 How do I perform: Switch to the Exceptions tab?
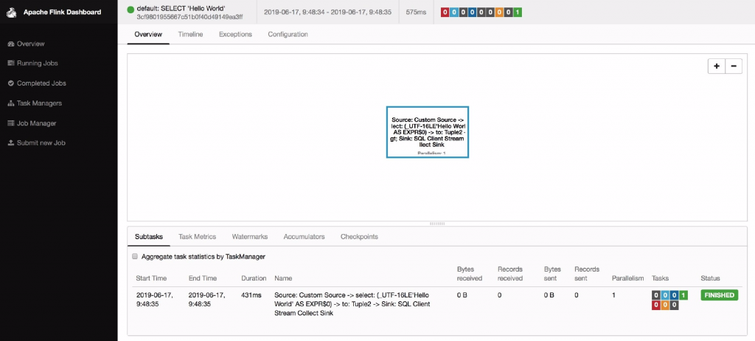[235, 34]
